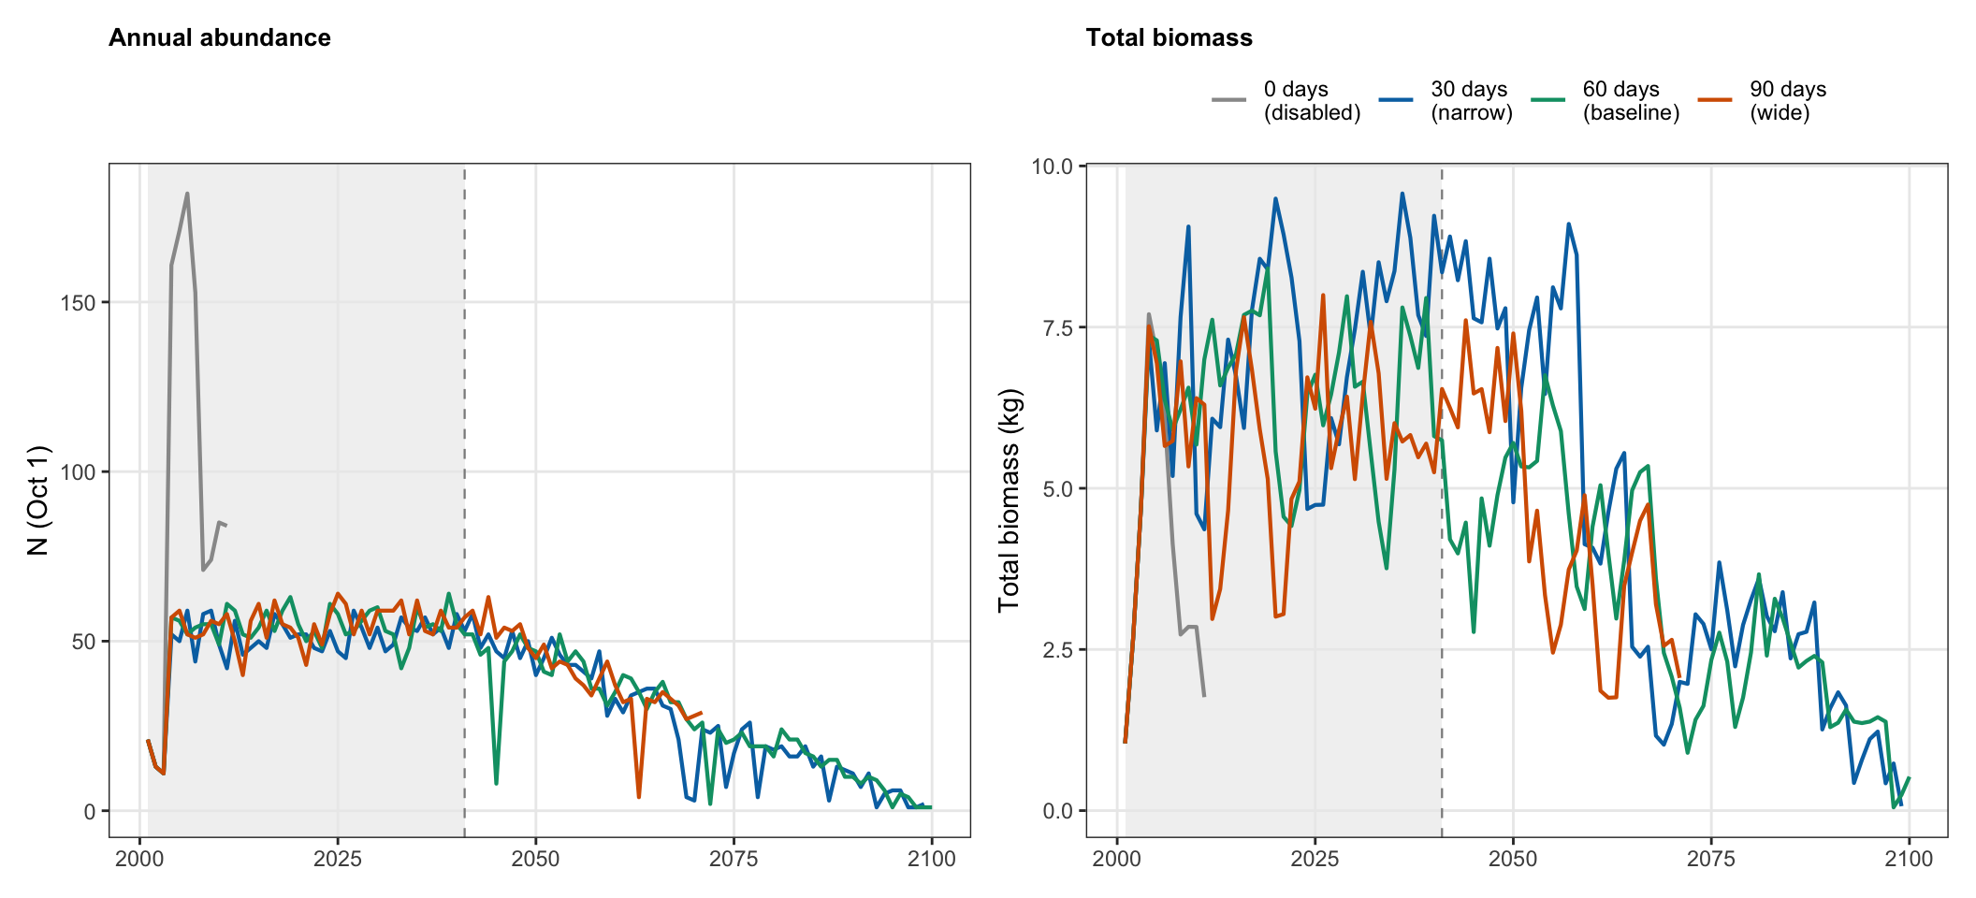Click the 50 tick on the abundance y-axis
This screenshot has width=1976, height=898.
point(84,642)
